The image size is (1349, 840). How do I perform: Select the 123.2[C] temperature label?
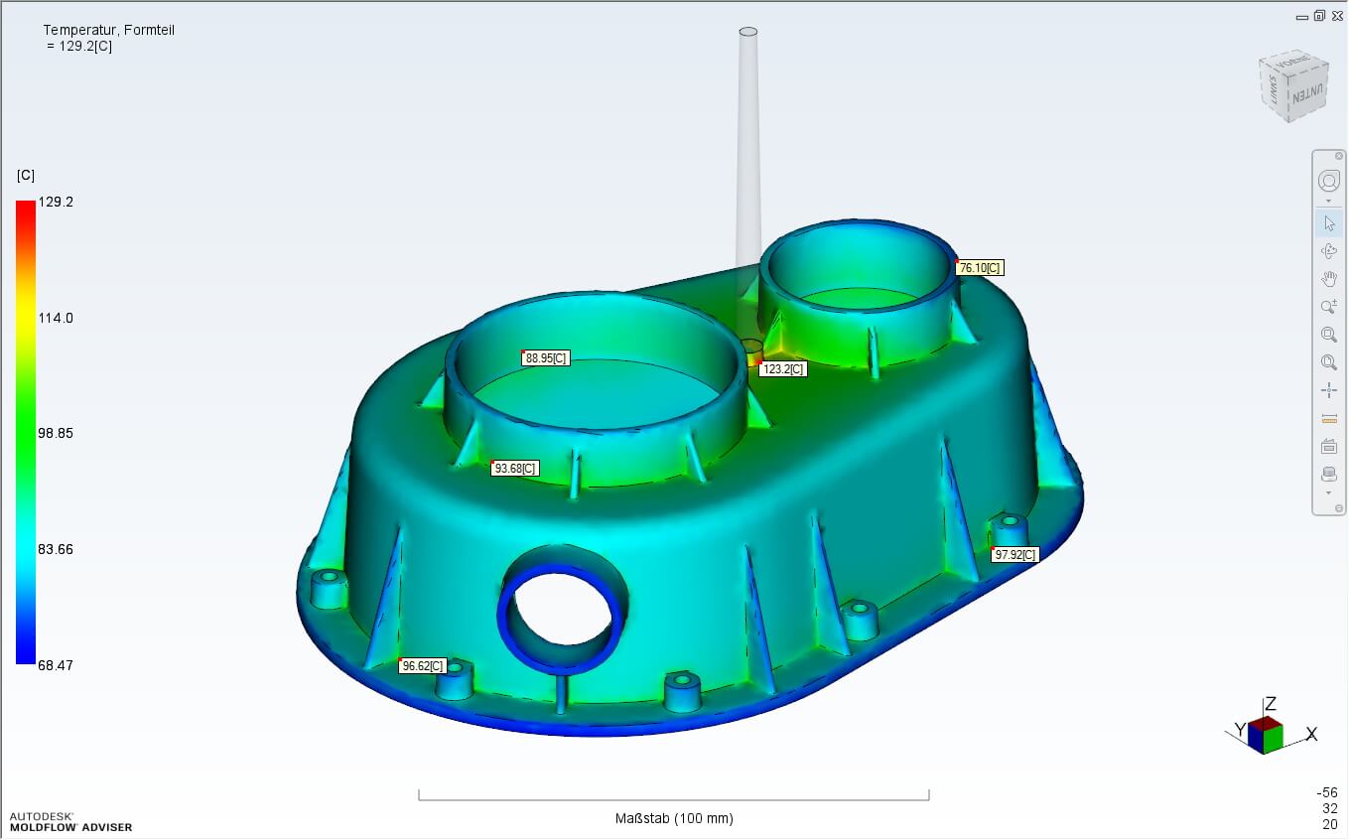pos(782,369)
